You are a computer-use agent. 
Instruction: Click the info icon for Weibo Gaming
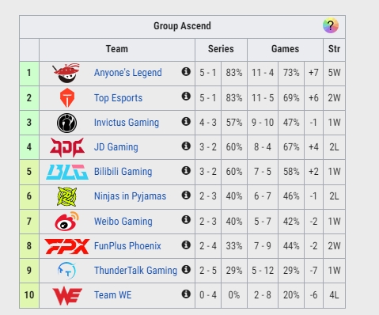(186, 219)
